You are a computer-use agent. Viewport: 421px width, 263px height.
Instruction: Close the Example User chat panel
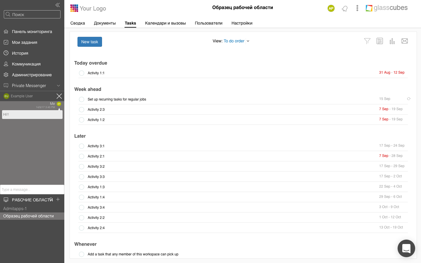click(59, 96)
